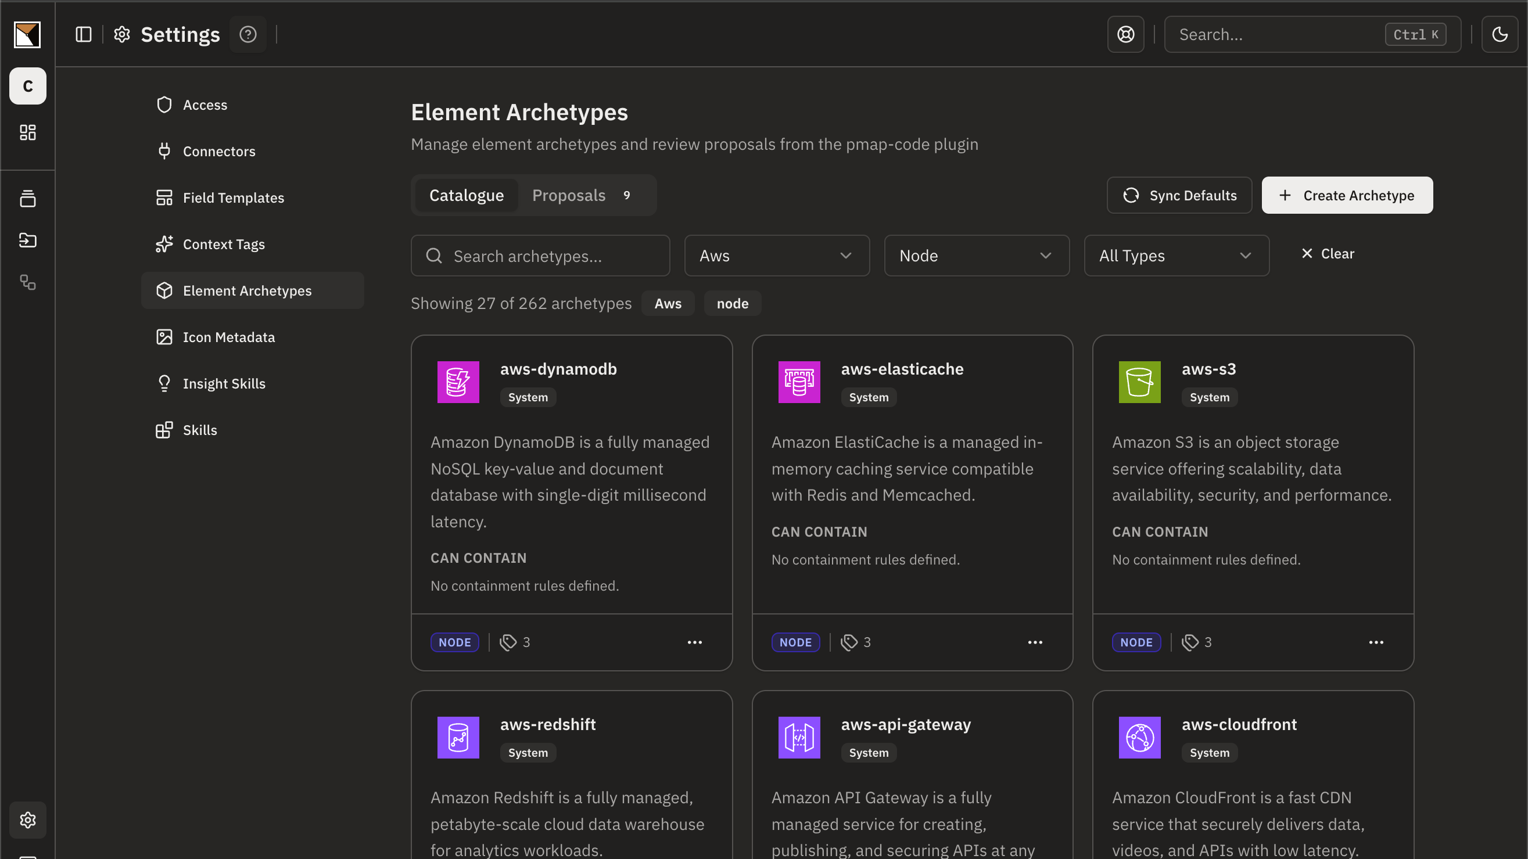
Task: Expand the Aws provider dropdown
Action: coord(776,256)
